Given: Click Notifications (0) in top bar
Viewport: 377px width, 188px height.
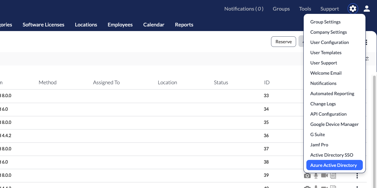Looking at the screenshot, I should tap(244, 9).
